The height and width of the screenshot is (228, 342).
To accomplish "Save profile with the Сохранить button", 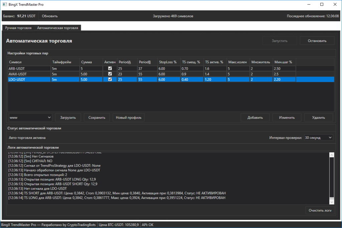I will 97,117.
